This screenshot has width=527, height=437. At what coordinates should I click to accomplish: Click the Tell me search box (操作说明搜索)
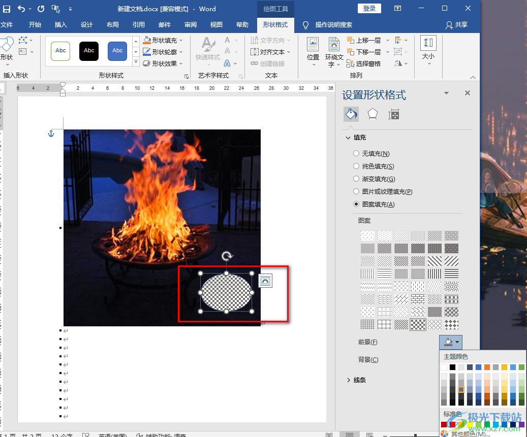(333, 25)
